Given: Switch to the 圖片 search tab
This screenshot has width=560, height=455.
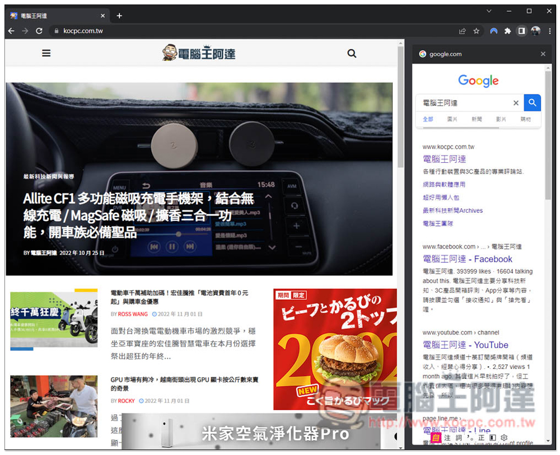Looking at the screenshot, I should [452, 119].
